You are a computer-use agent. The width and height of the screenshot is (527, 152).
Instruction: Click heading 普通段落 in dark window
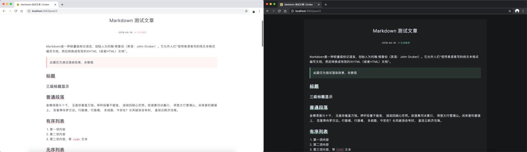[x=319, y=108]
